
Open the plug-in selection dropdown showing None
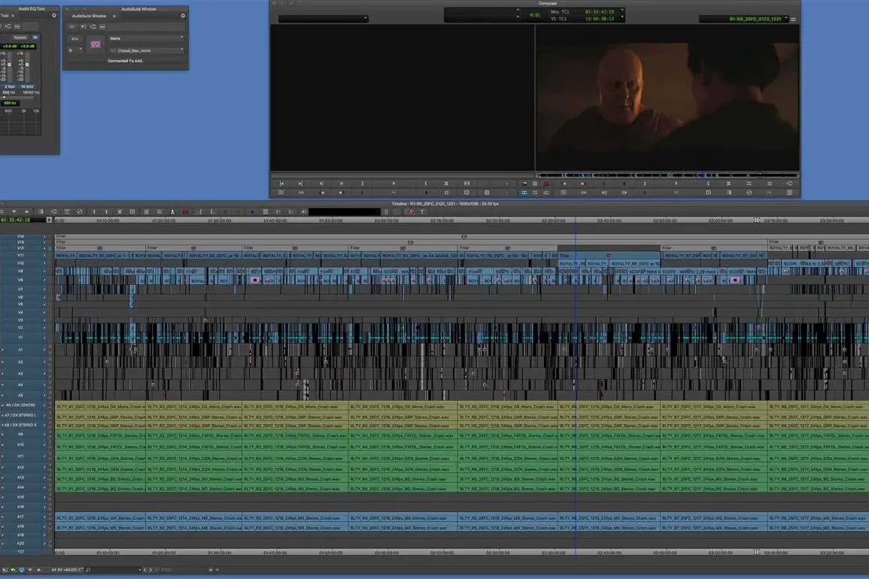pos(146,38)
